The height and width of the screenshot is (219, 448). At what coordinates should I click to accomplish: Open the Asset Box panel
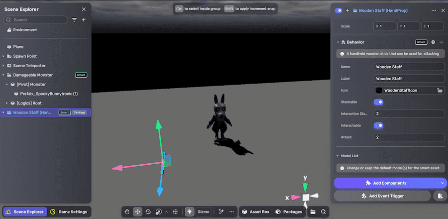point(255,212)
